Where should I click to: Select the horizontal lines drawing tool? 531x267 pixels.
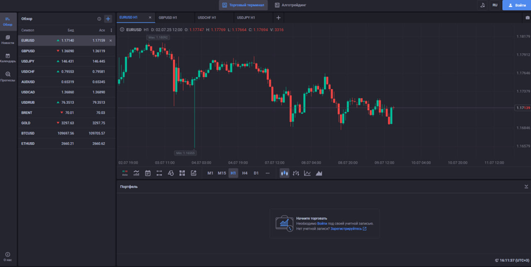point(159,173)
